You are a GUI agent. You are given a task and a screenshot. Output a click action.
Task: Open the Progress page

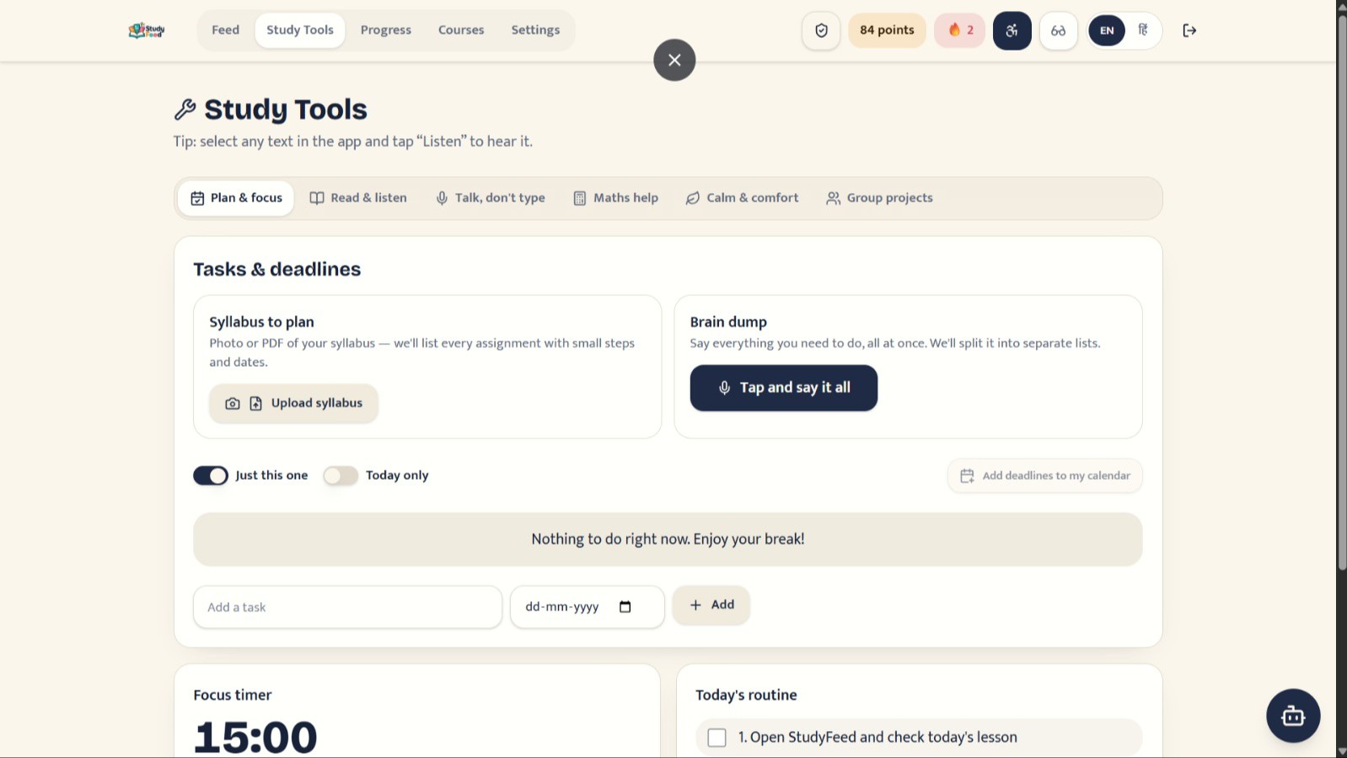coord(386,30)
